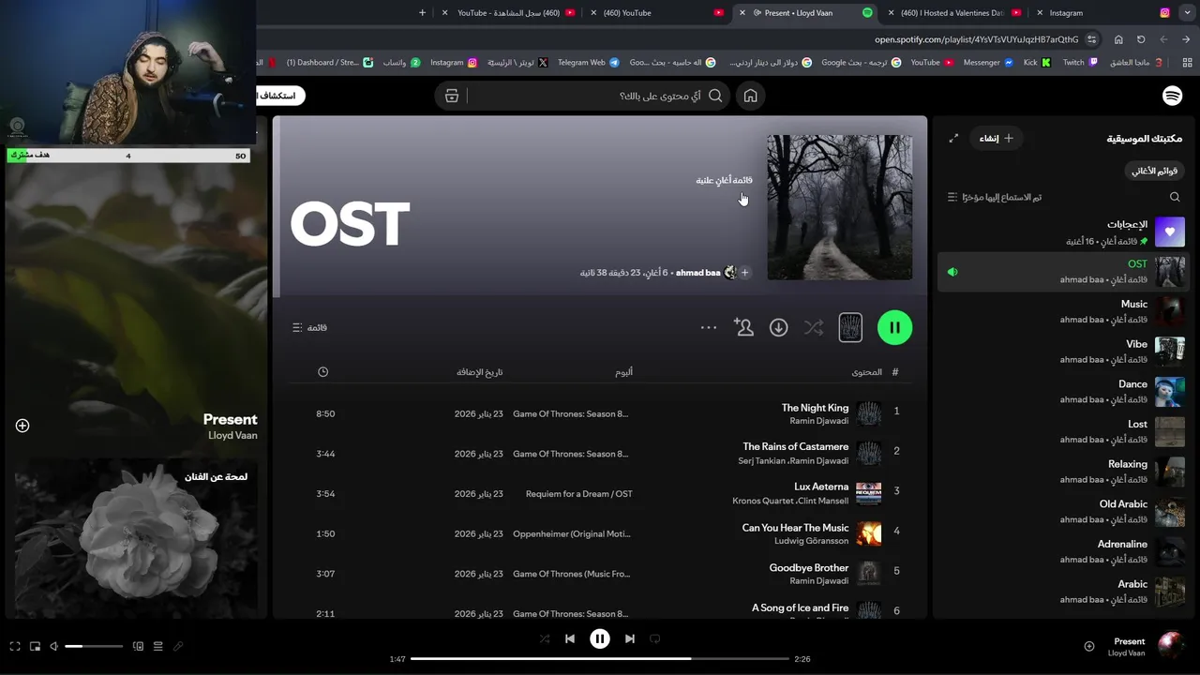Open the Lost playlist in library
Image resolution: width=1200 pixels, height=675 pixels.
(1062, 431)
